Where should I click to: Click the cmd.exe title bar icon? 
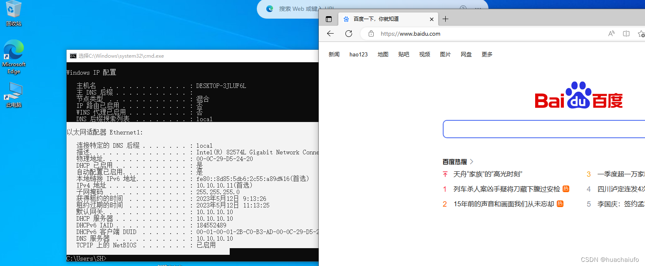tap(74, 55)
